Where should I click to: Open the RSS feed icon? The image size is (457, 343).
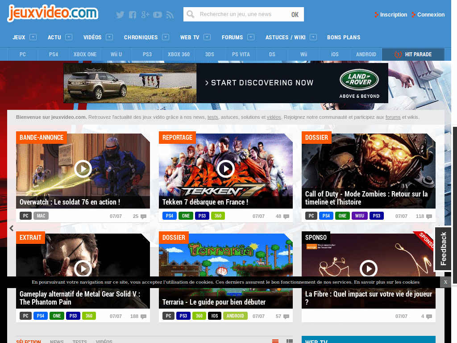pos(170,15)
